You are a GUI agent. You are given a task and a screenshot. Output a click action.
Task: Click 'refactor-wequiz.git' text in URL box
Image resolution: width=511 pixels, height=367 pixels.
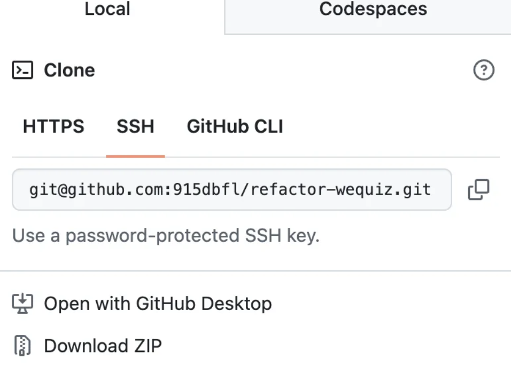pyautogui.click(x=341, y=189)
